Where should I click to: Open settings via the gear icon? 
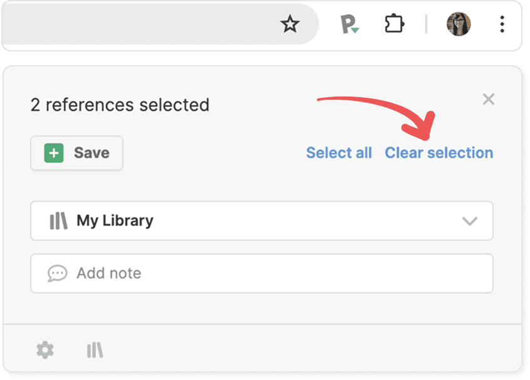pyautogui.click(x=45, y=349)
